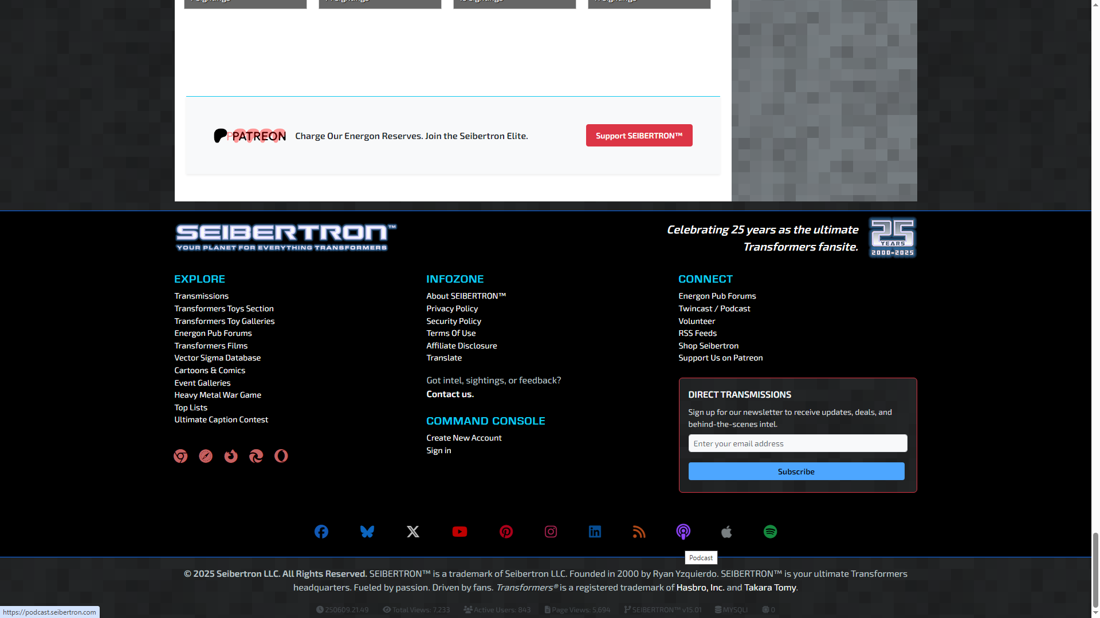1100x618 pixels.
Task: Click the YouTube icon in footer
Action: 459,532
